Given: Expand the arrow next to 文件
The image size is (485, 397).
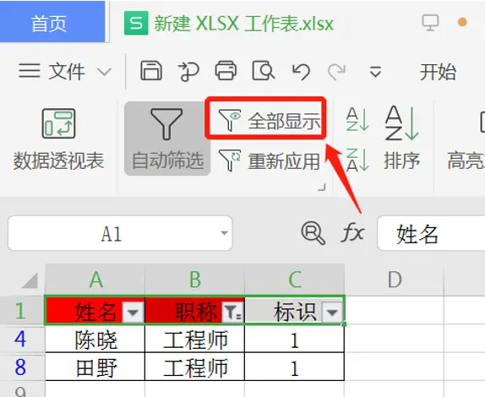Looking at the screenshot, I should (x=104, y=72).
